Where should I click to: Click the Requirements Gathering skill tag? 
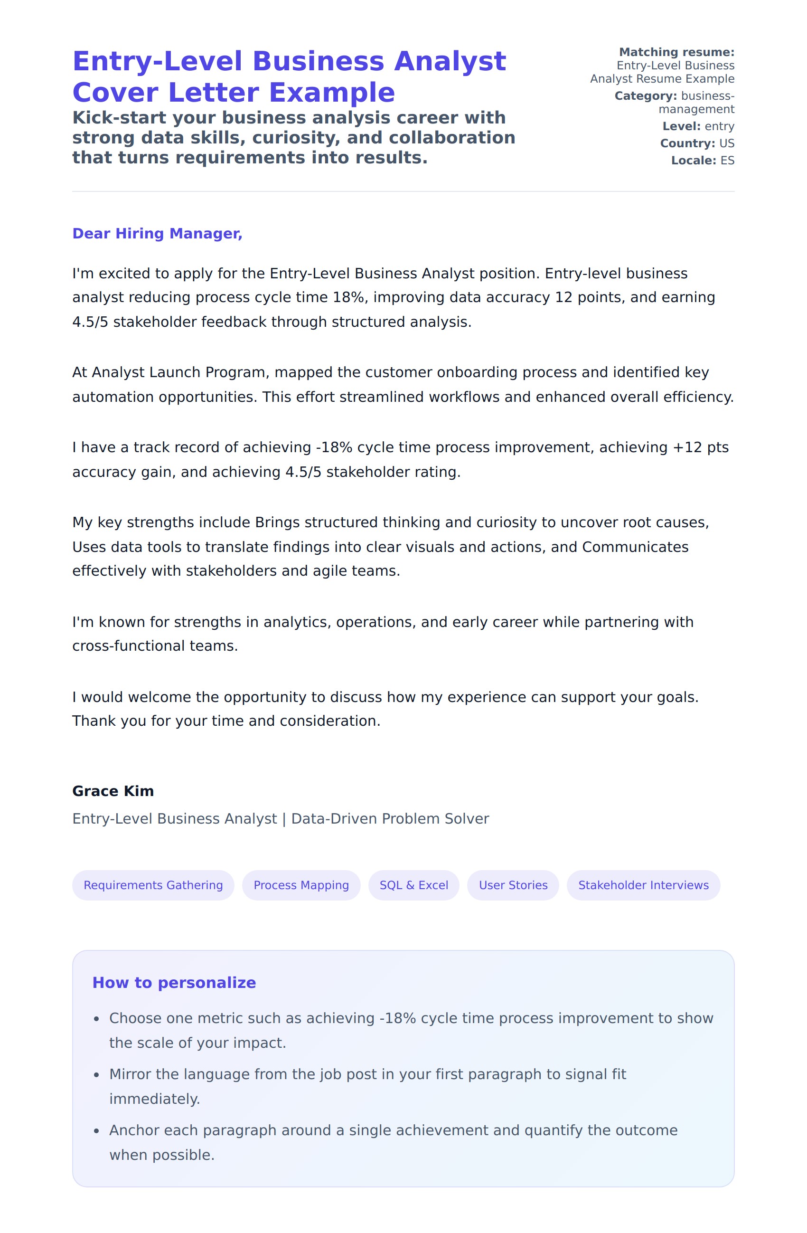click(153, 885)
